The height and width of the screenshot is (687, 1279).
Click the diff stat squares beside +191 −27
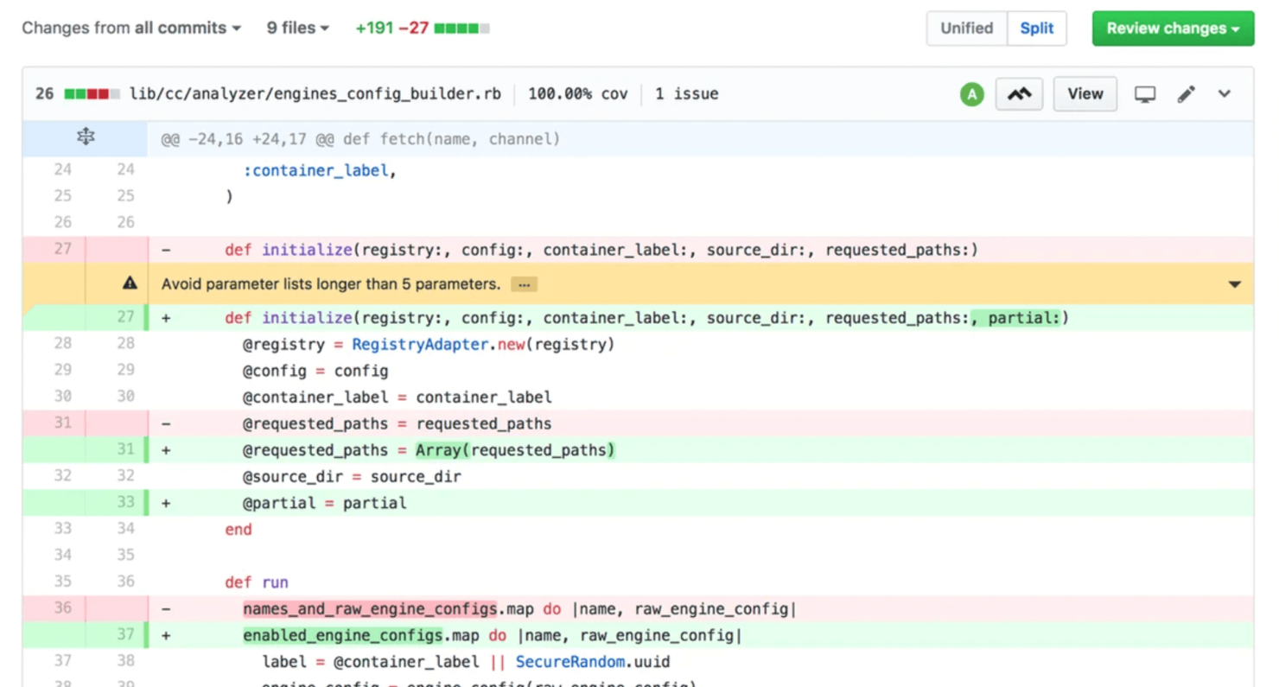[462, 28]
